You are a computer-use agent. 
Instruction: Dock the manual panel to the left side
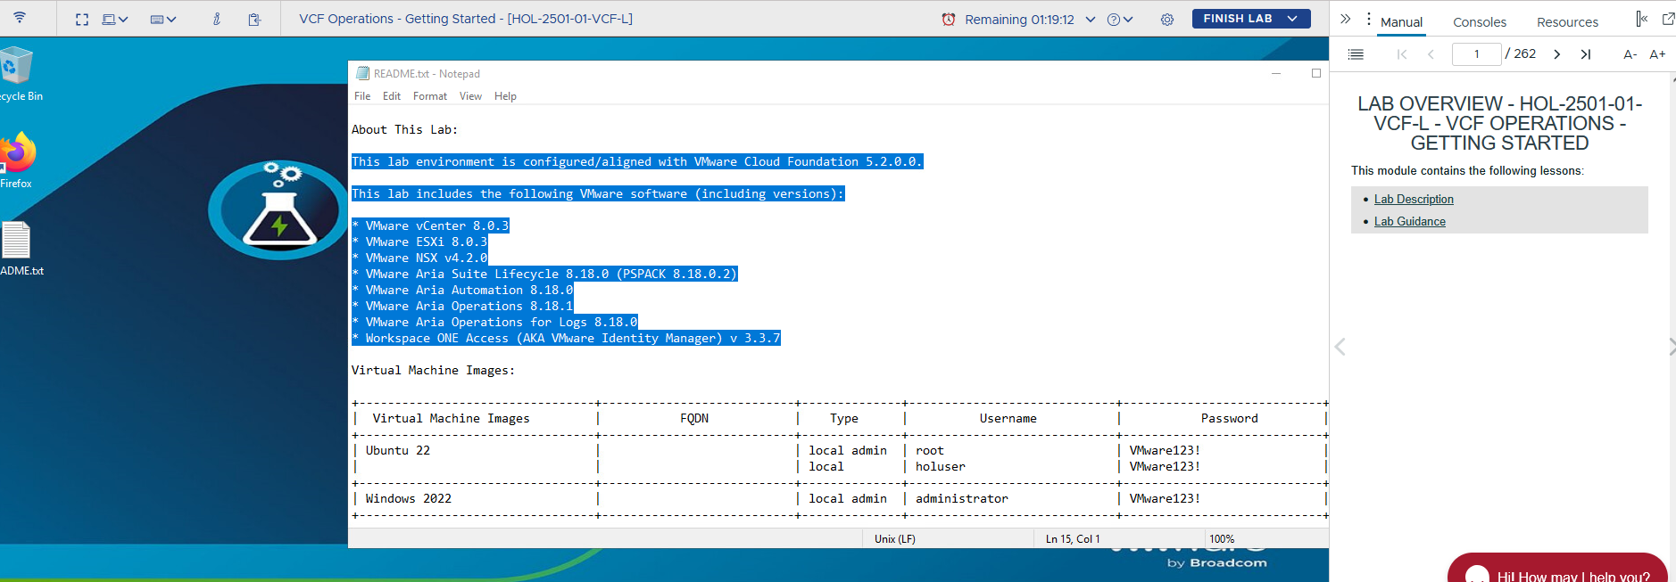(1641, 18)
